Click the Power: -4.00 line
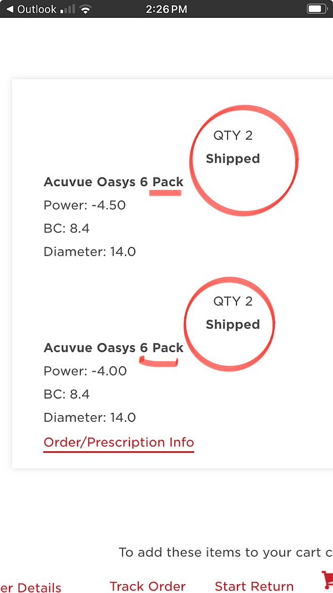Image resolution: width=333 pixels, height=593 pixels. click(85, 371)
